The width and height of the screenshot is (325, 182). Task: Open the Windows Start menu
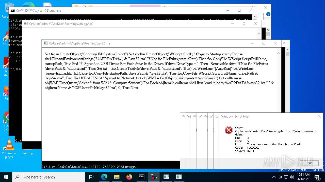point(6,177)
